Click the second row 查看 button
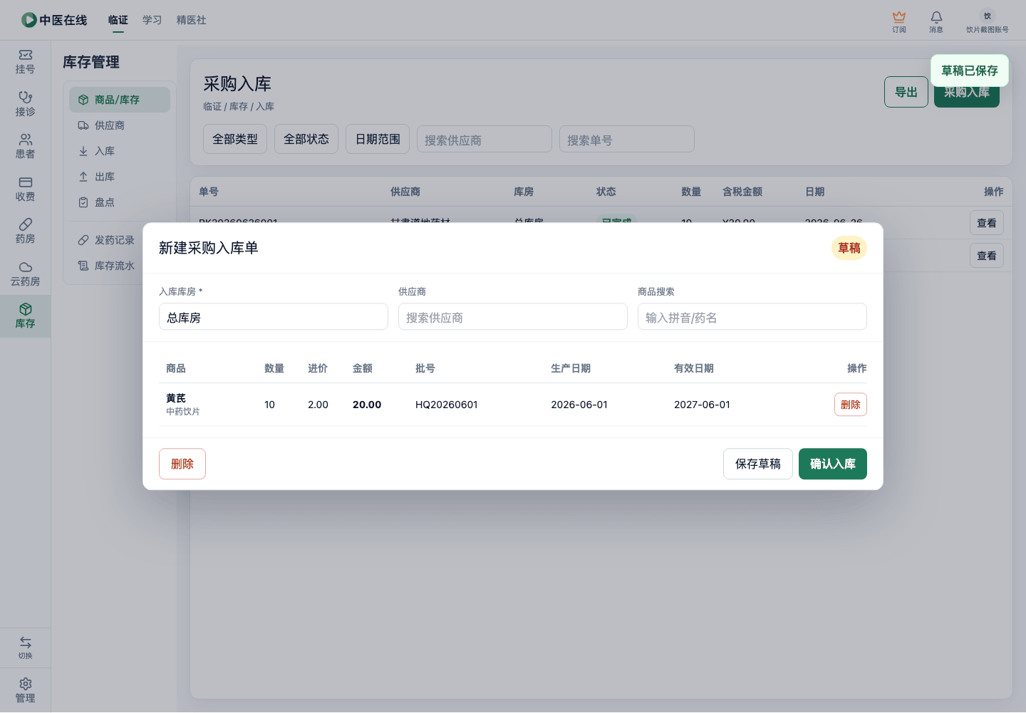Screen dimensions: 1026x713 click(987, 256)
